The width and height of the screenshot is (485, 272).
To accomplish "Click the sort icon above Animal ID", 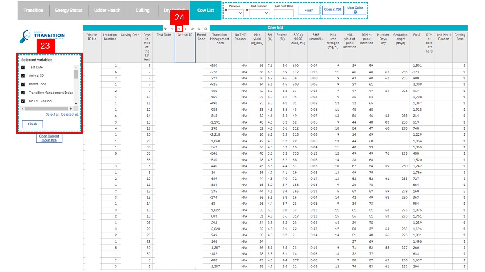I will click(179, 28).
